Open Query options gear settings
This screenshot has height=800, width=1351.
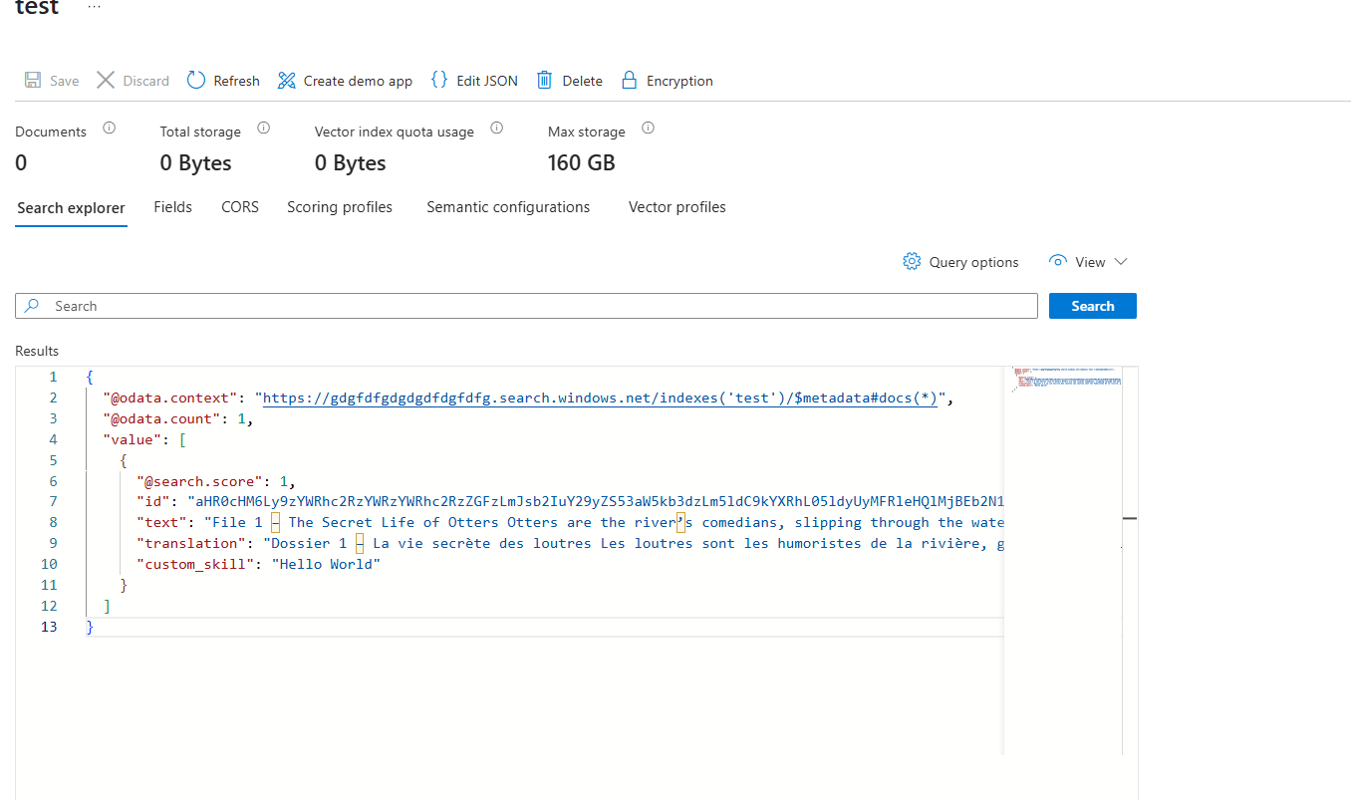point(960,262)
